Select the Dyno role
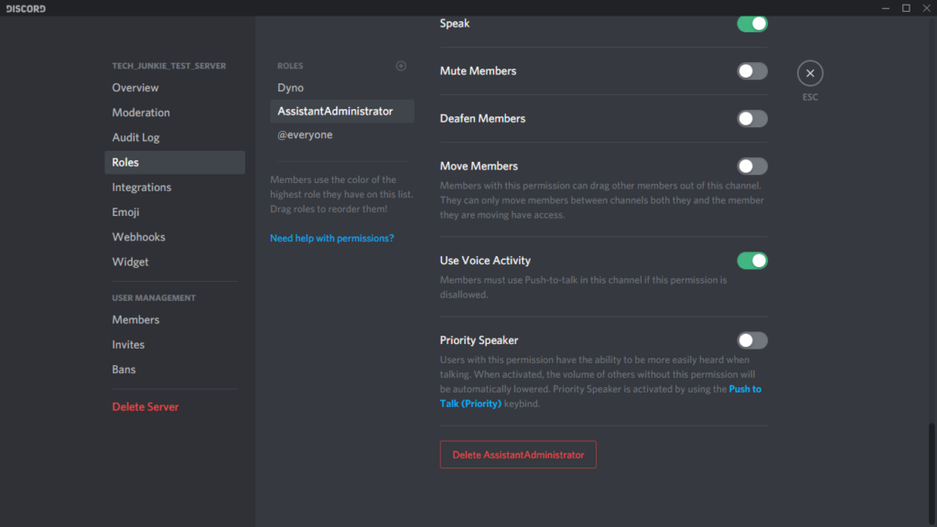This screenshot has height=527, width=937. tap(291, 88)
